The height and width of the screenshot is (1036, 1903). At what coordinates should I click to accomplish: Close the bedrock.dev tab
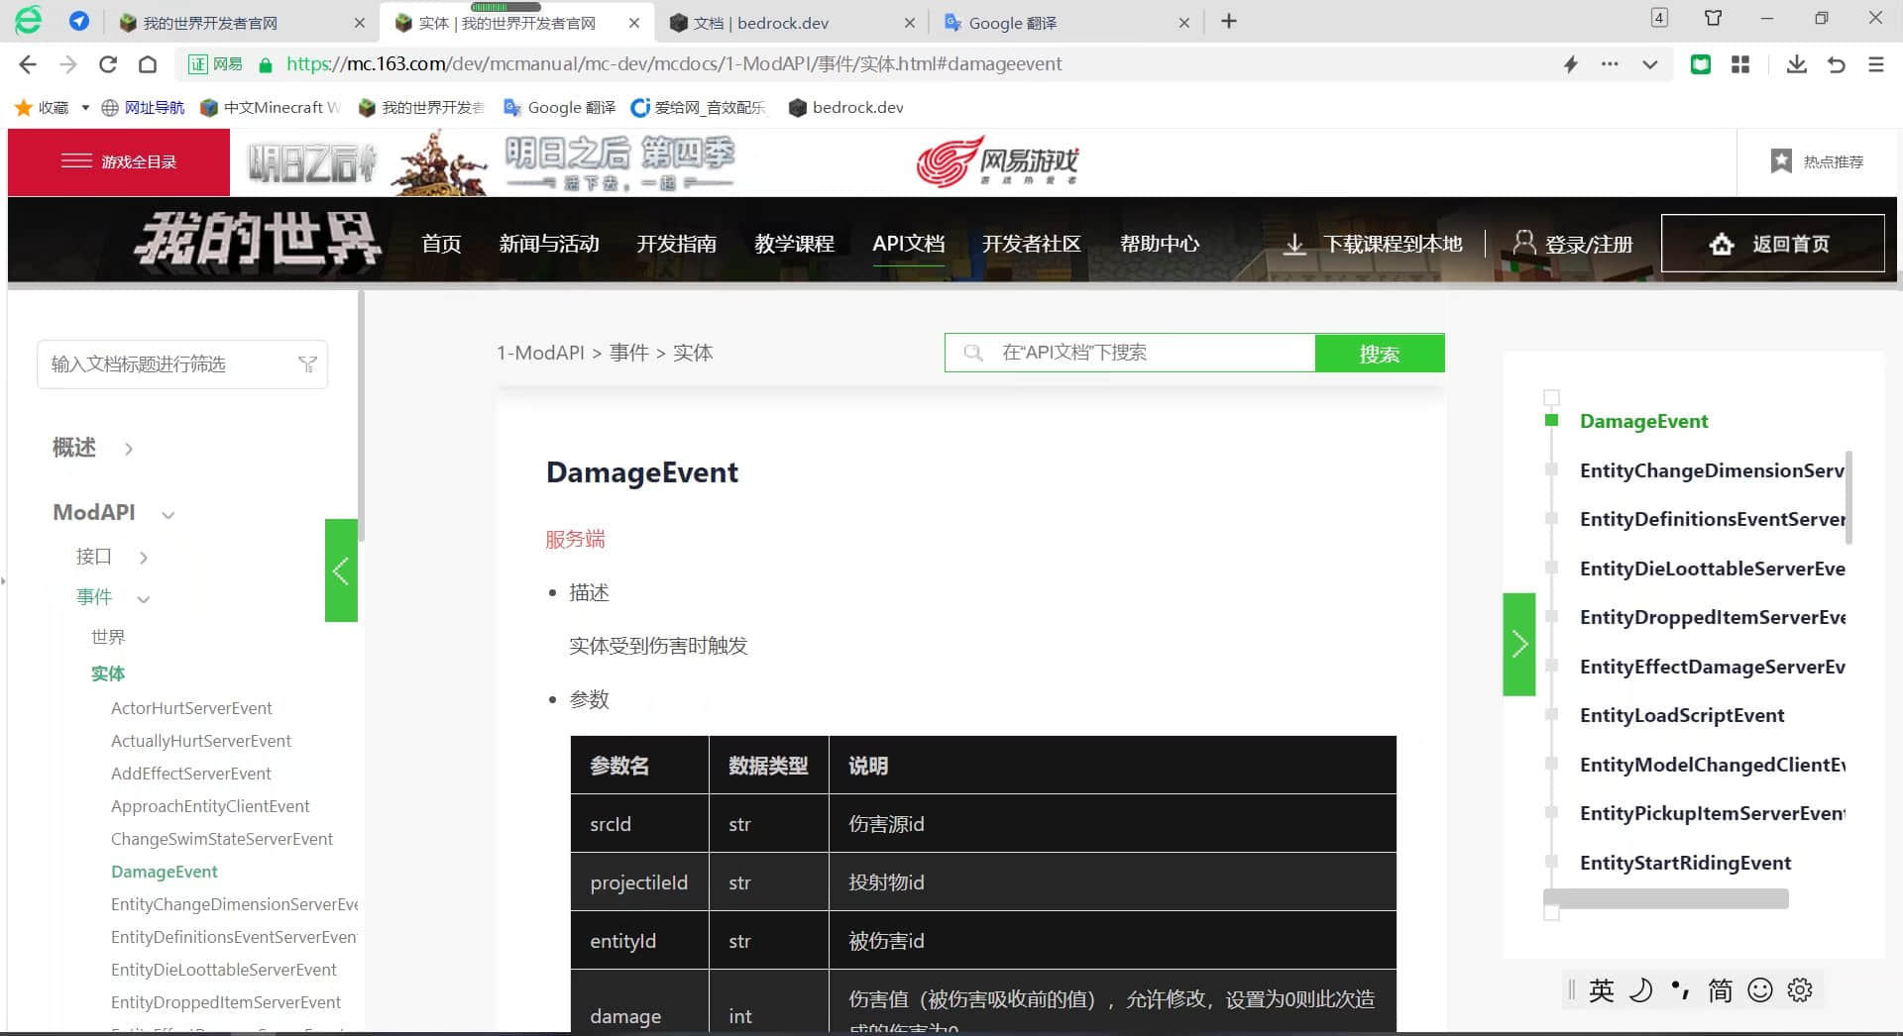pyautogui.click(x=909, y=23)
